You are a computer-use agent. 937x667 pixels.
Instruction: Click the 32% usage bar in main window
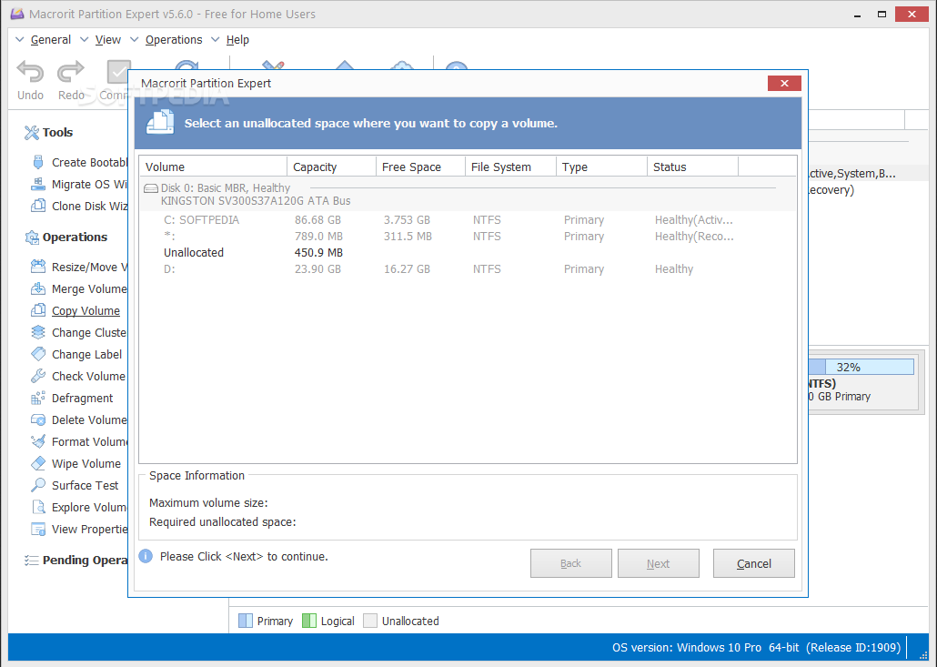pos(861,367)
